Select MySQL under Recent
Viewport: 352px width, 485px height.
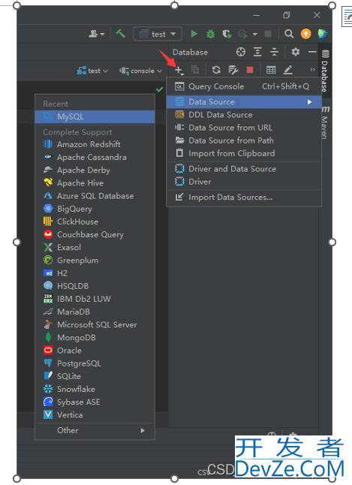pyautogui.click(x=95, y=116)
